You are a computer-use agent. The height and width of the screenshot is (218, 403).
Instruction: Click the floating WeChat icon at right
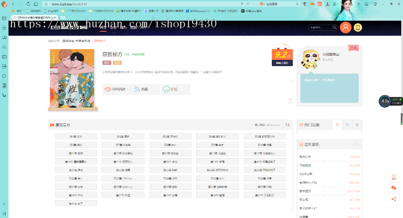pos(394,188)
